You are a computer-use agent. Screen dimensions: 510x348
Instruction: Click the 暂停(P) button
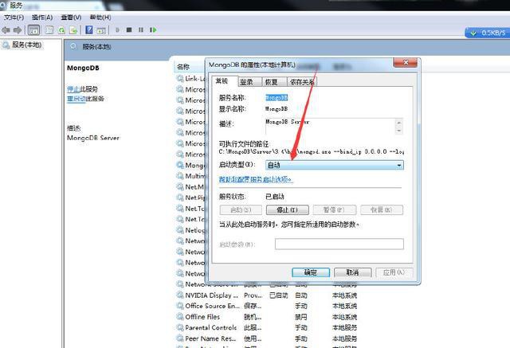click(335, 210)
